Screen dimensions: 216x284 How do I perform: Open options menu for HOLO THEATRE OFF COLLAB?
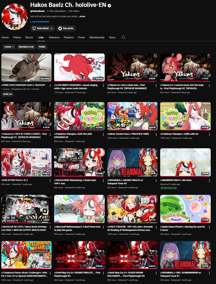[x=156, y=227]
